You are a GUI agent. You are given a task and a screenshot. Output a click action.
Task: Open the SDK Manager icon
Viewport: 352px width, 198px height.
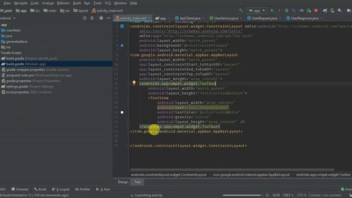(x=340, y=10)
